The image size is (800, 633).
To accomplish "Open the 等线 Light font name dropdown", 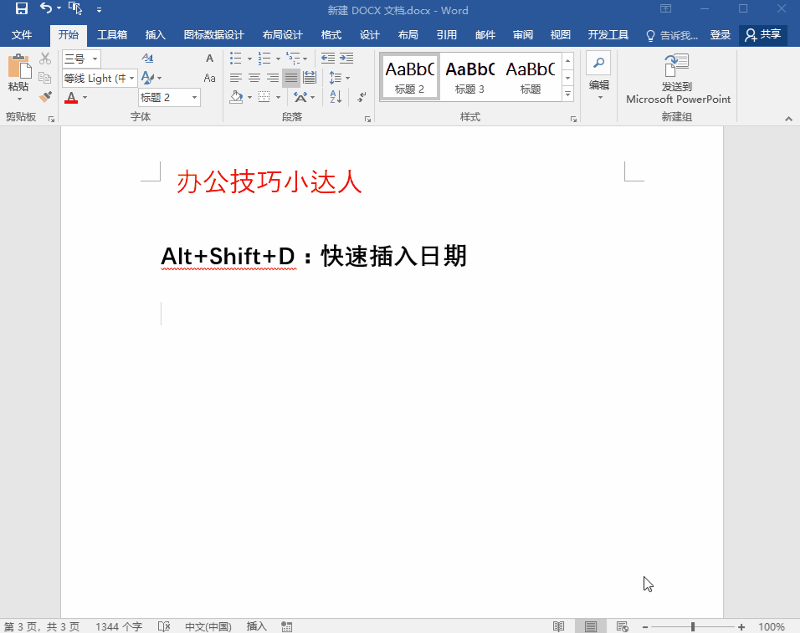I will coord(131,78).
